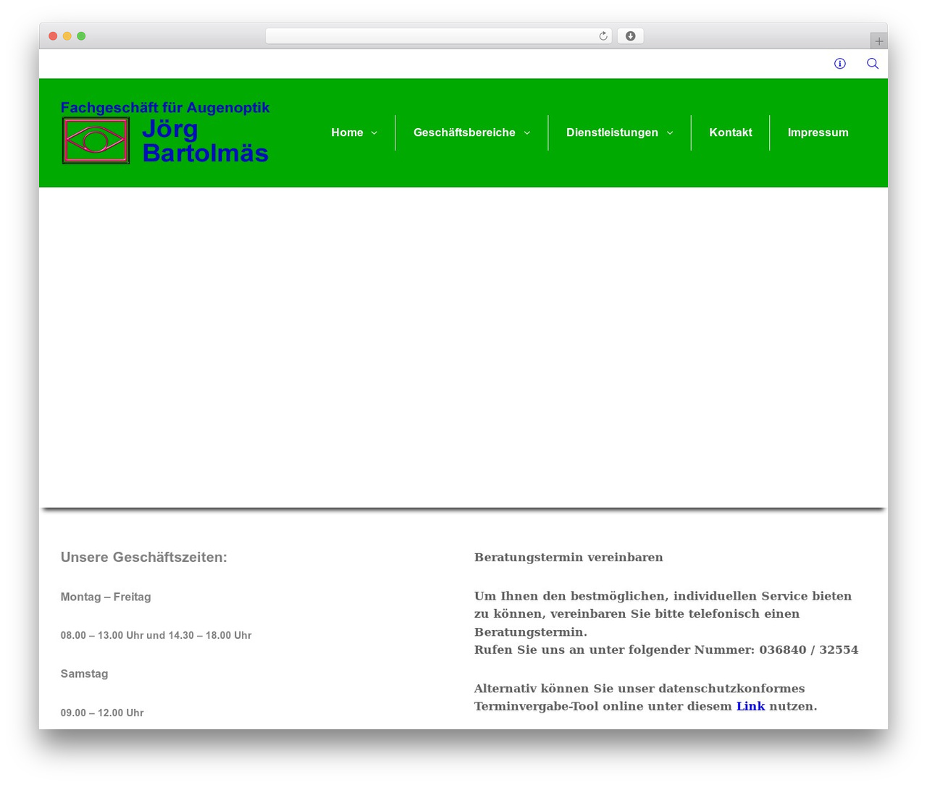Click the 'Beratungstermin vereinbaren' heading
927x785 pixels.
pyautogui.click(x=569, y=557)
